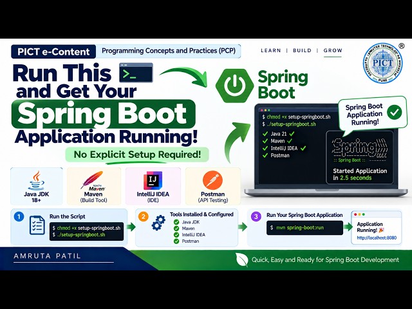
Task: Click the "$ mvn spring-boot:run" command box
Action: (304, 228)
